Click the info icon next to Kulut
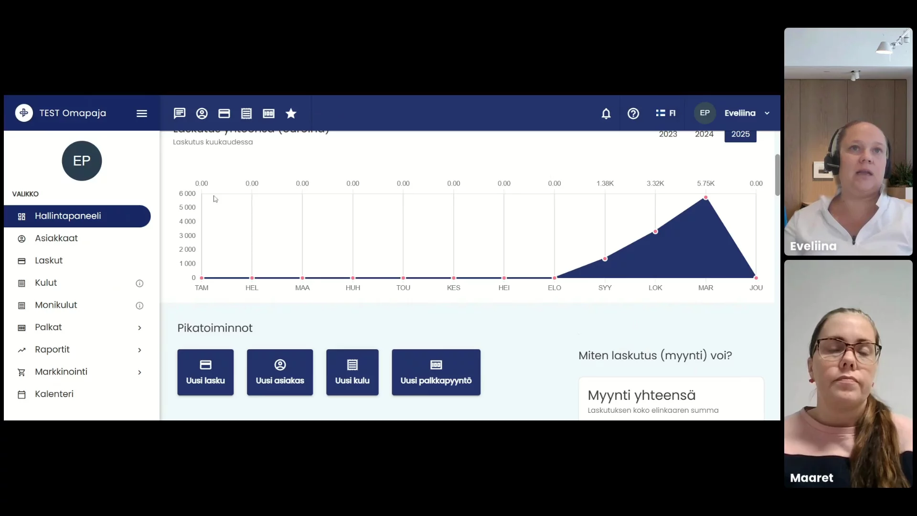Screen dimensions: 917x516 [139, 283]
